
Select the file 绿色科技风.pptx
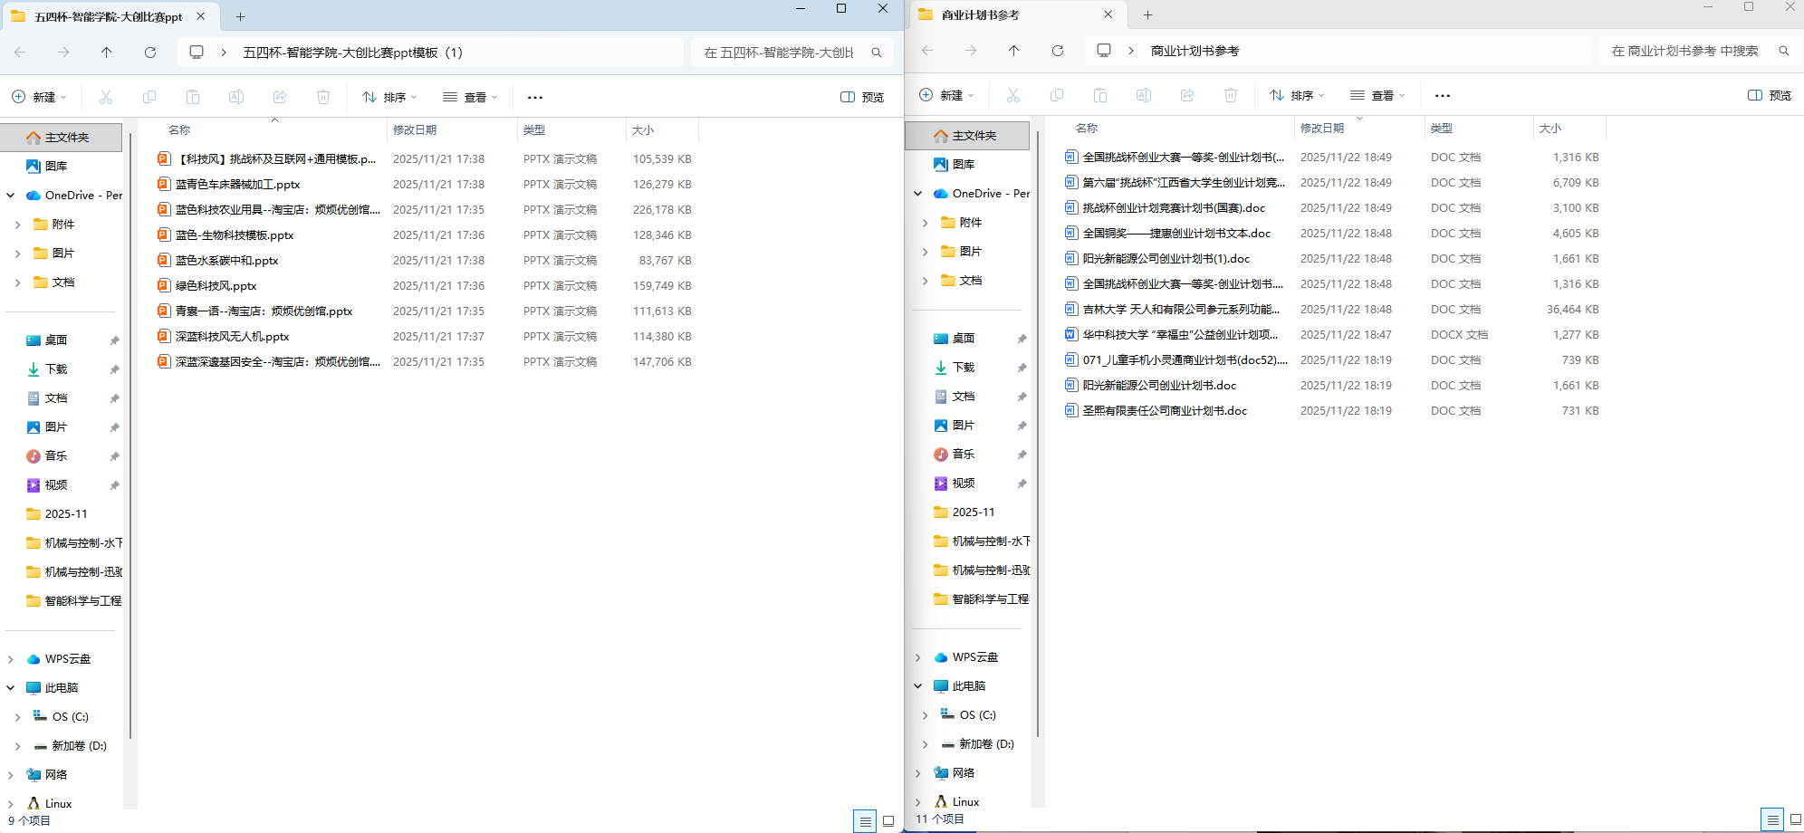(x=216, y=285)
